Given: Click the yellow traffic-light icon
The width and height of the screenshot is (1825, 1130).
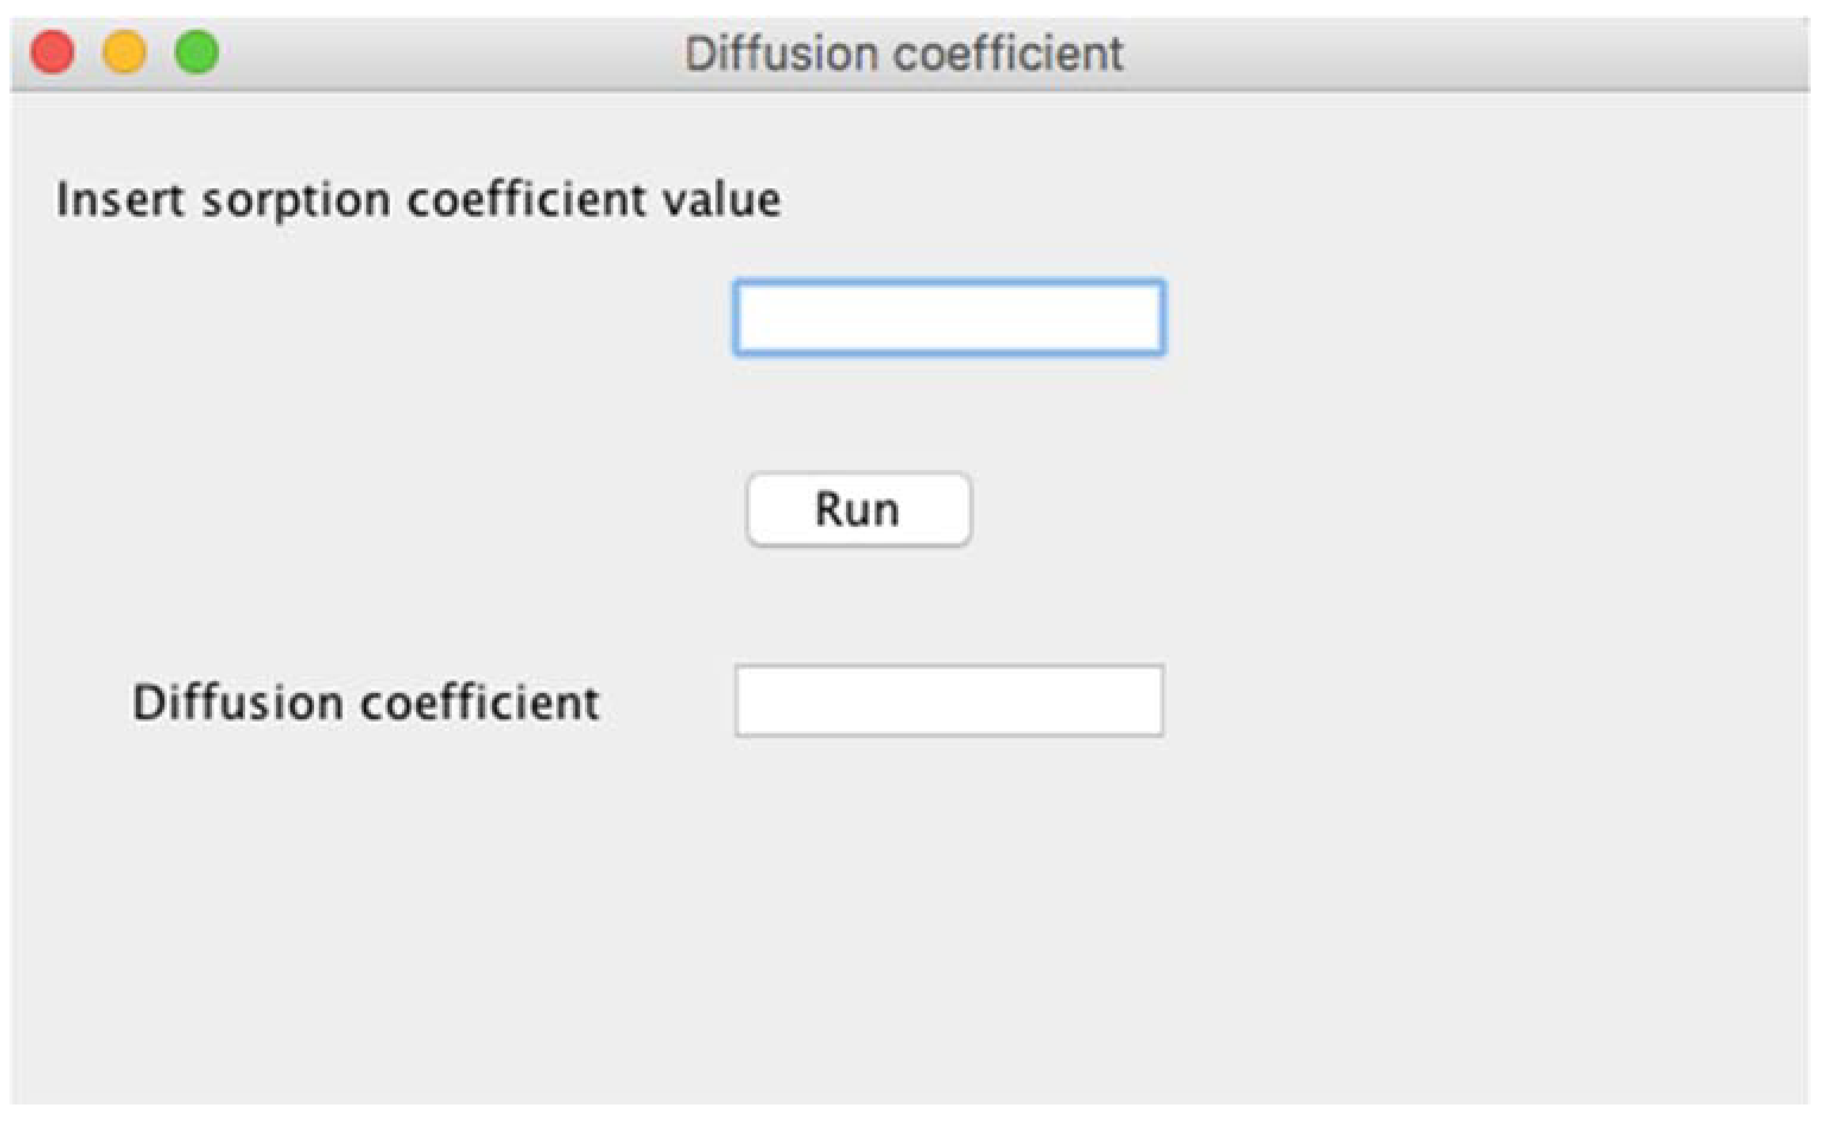Looking at the screenshot, I should pos(124,52).
